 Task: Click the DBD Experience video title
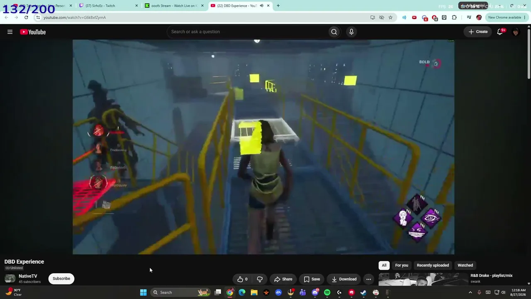click(x=24, y=262)
